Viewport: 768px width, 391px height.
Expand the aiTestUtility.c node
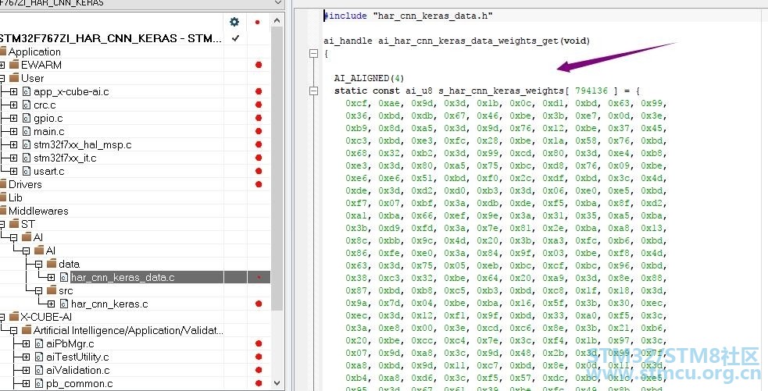point(26,357)
